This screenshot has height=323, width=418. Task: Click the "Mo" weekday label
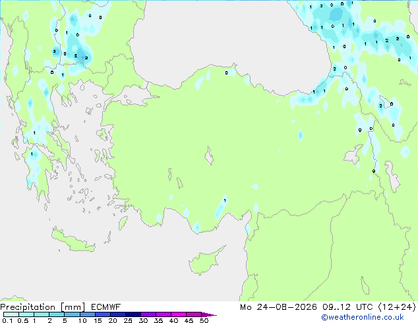pos(245,307)
